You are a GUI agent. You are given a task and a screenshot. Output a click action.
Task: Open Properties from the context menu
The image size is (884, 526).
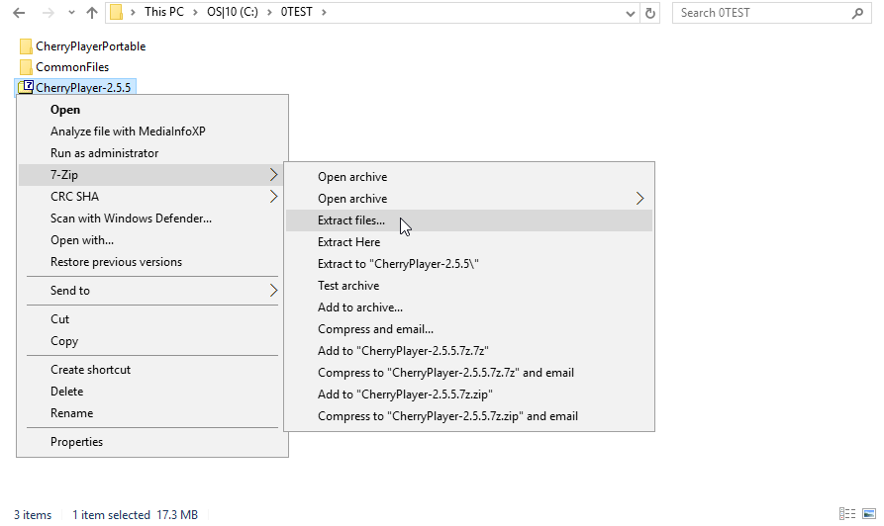point(152,442)
